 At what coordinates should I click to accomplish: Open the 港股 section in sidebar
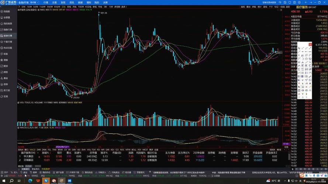coord(5,60)
